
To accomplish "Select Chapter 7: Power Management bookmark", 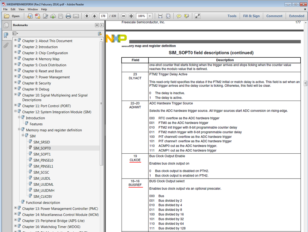I will click(46, 77).
